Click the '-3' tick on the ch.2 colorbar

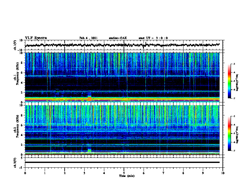tap(234, 116)
